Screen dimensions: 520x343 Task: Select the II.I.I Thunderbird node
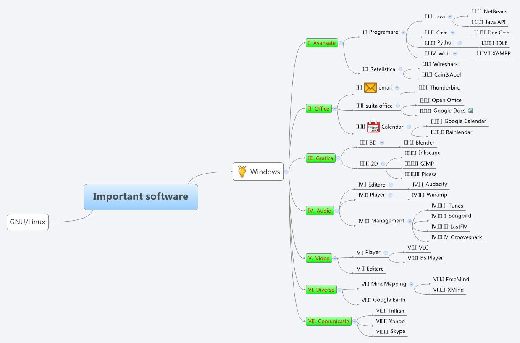pyautogui.click(x=439, y=88)
